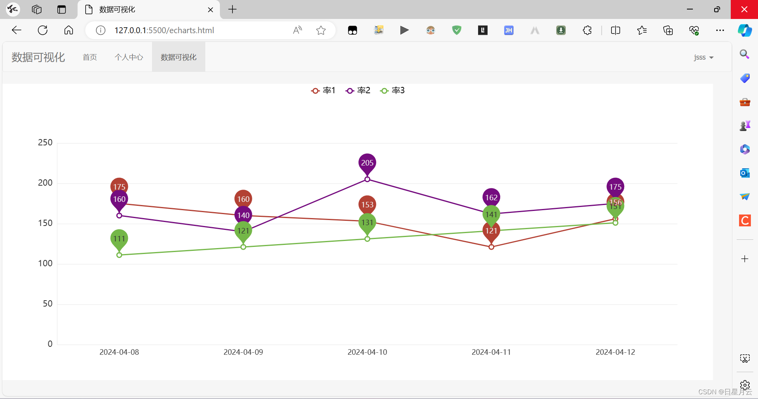Open the sidebar Tools briefcase
Screen dimensions: 758x399
[x=745, y=102]
